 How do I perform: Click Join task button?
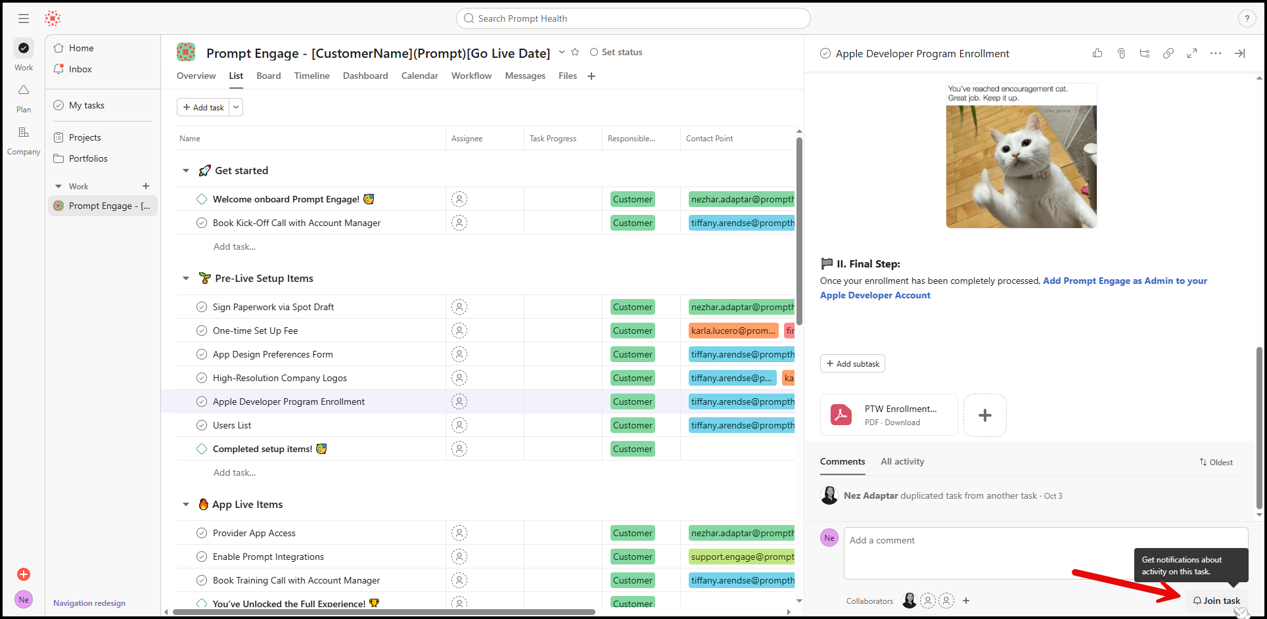point(1216,601)
